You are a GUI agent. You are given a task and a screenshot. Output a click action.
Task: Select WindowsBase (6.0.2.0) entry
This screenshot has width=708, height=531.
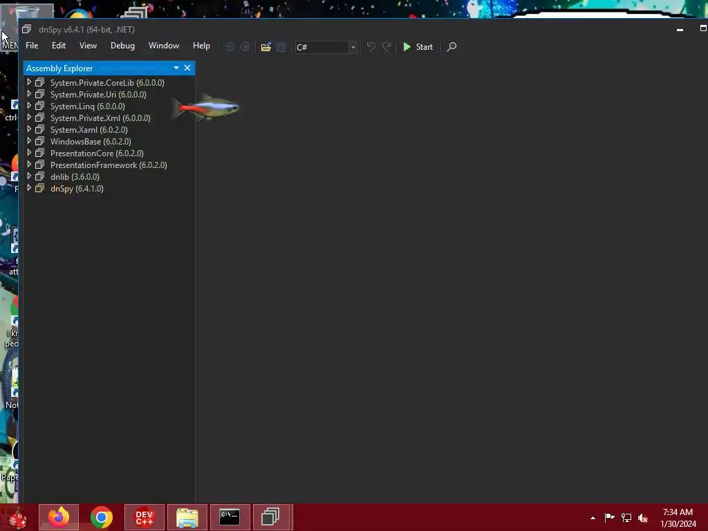(91, 141)
